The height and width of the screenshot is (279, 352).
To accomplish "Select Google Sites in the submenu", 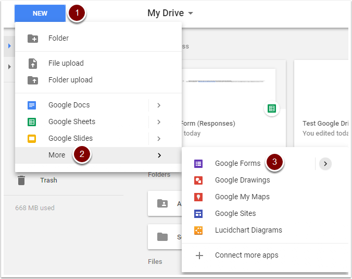I will tap(235, 213).
